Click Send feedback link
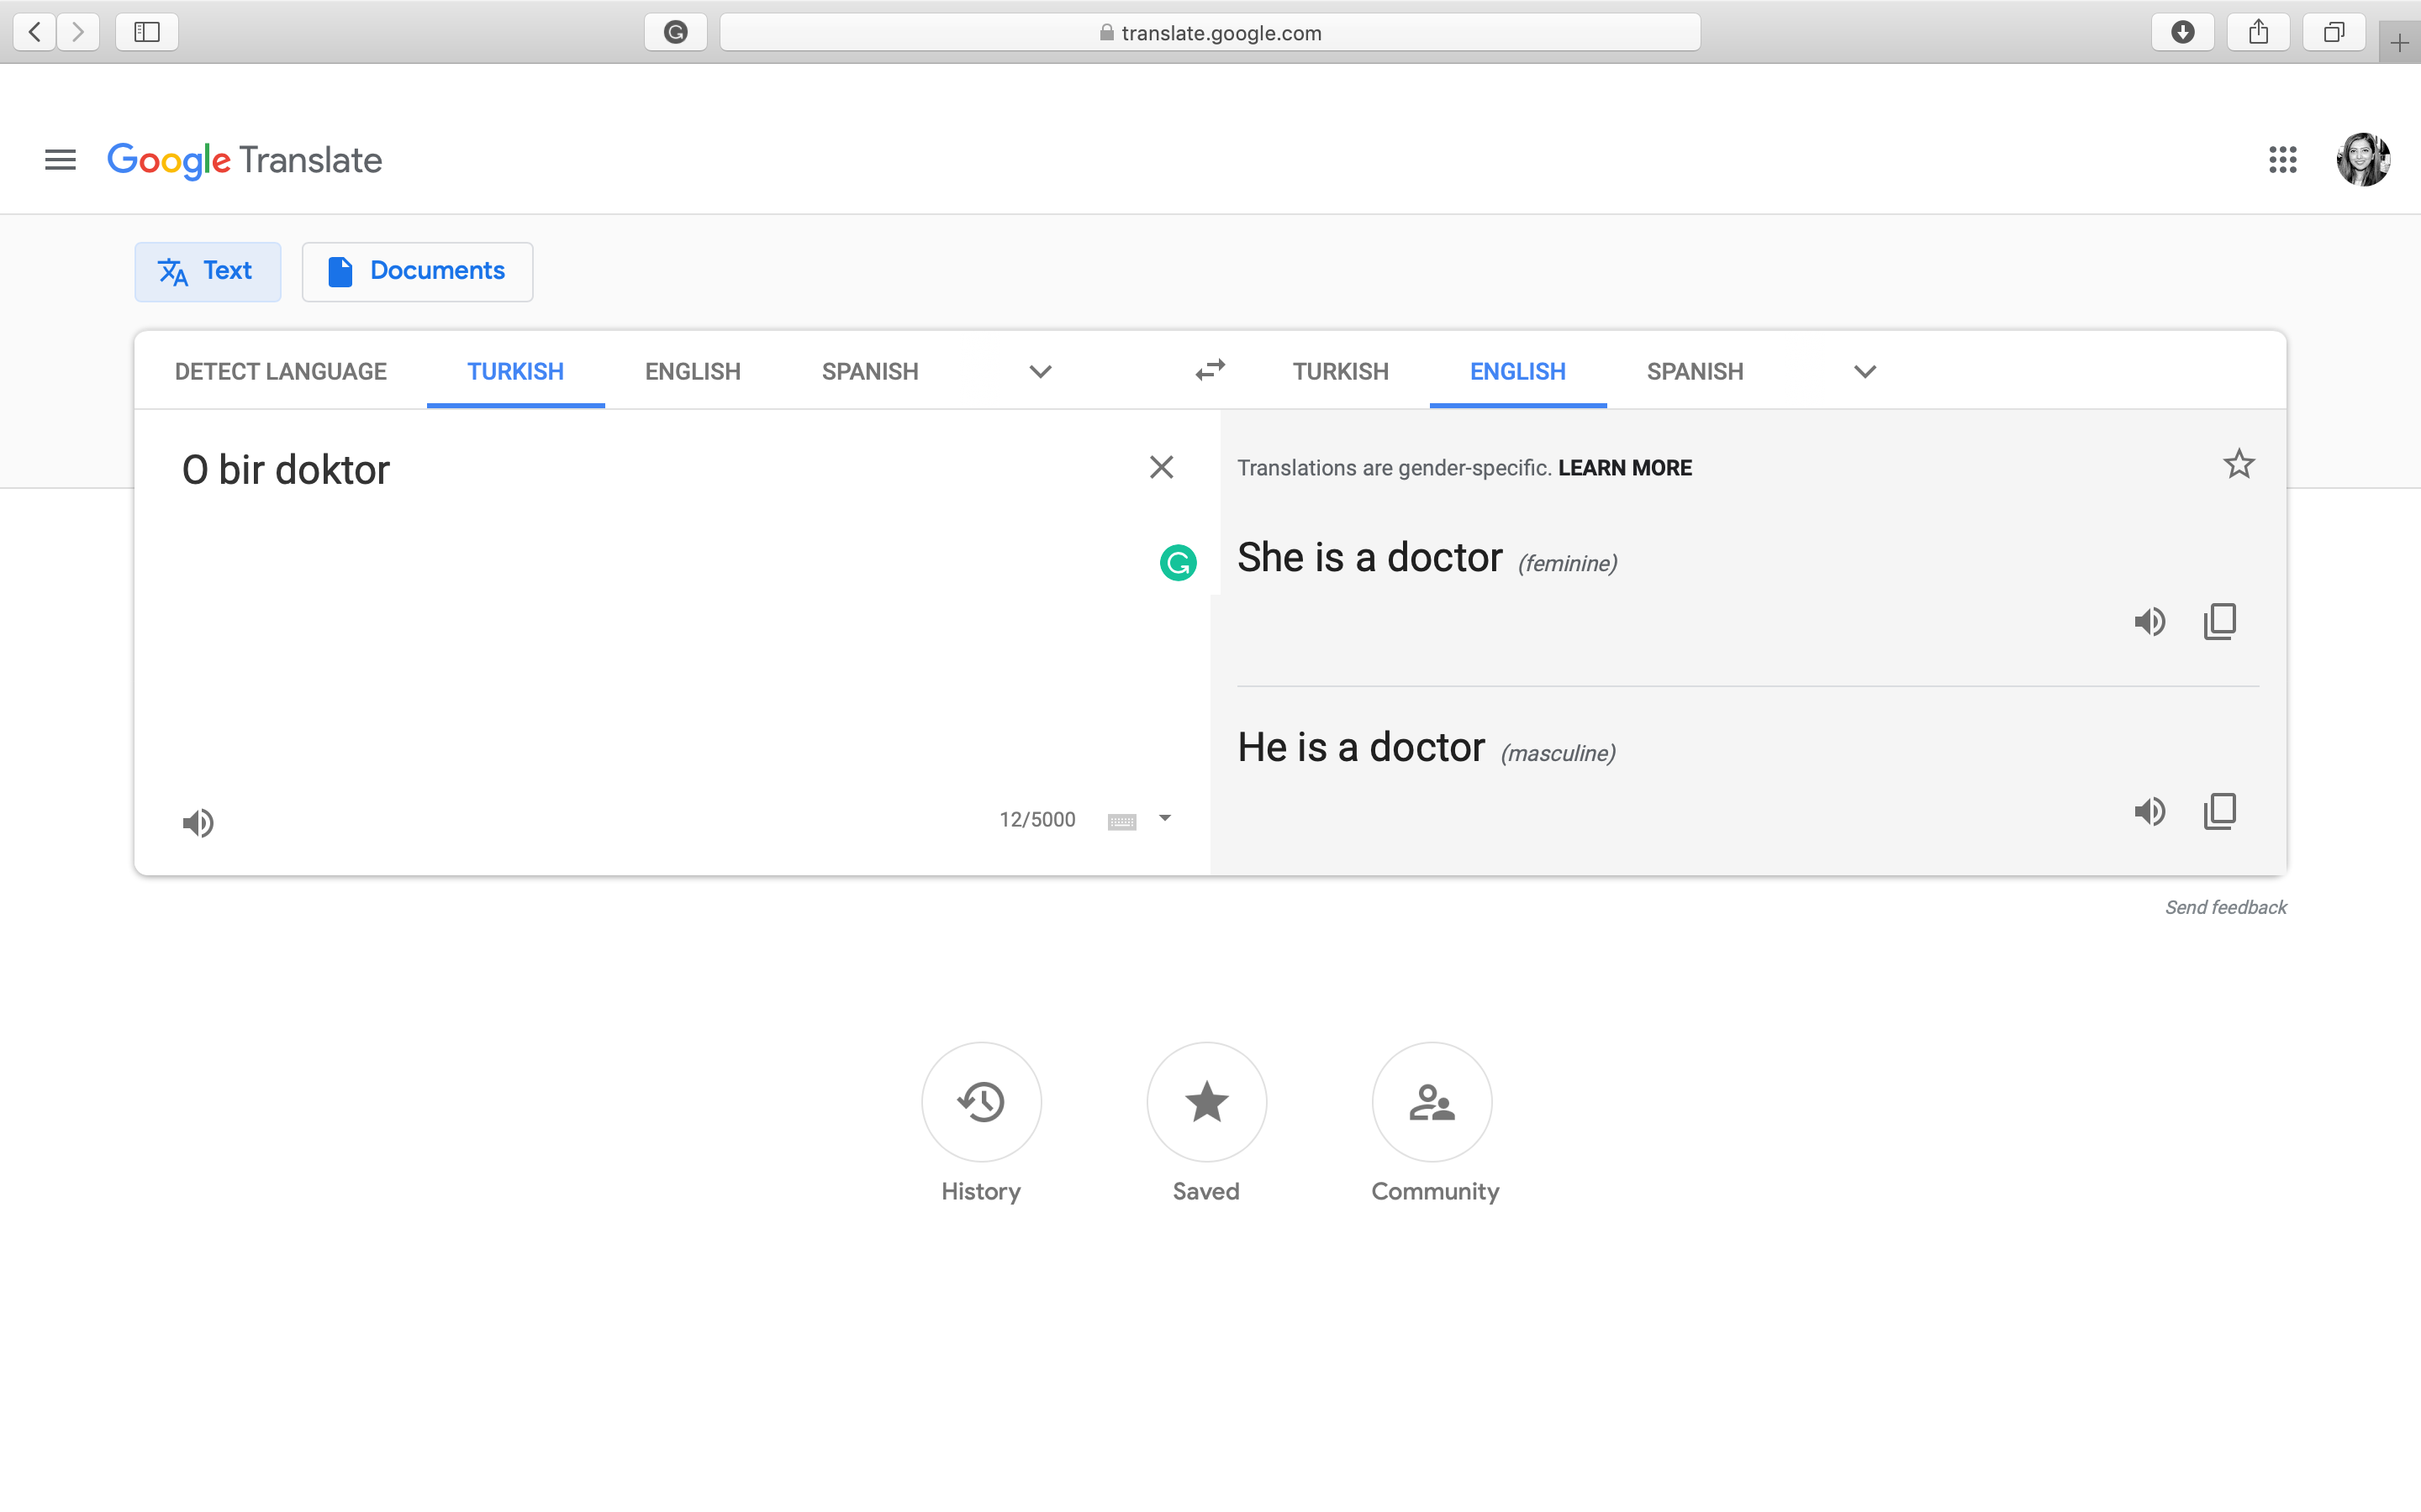2421x1512 pixels. click(2225, 907)
